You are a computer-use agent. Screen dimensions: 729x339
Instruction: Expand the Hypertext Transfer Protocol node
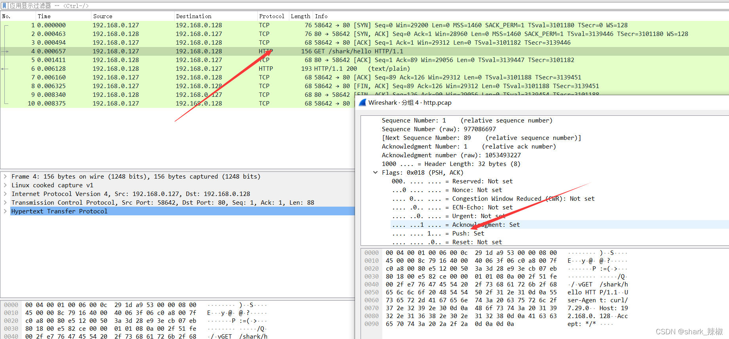pos(5,211)
